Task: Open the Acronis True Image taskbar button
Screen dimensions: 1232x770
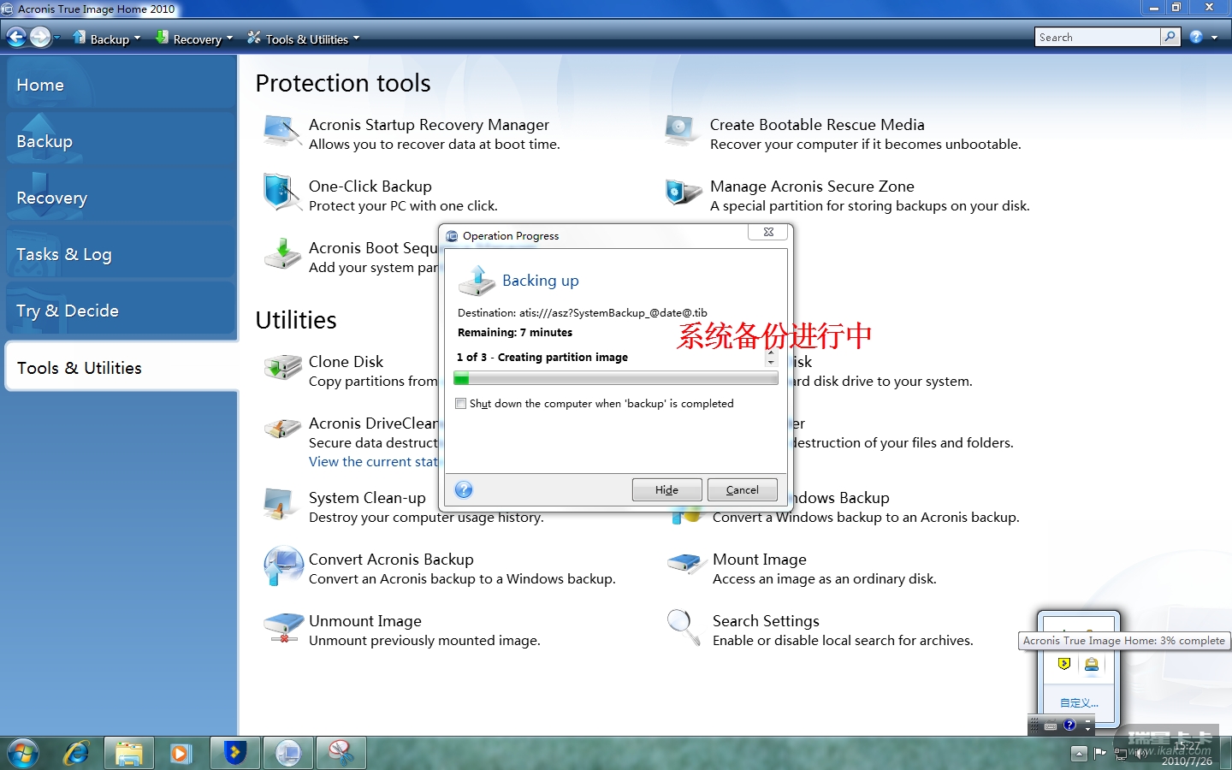Action: coord(288,753)
